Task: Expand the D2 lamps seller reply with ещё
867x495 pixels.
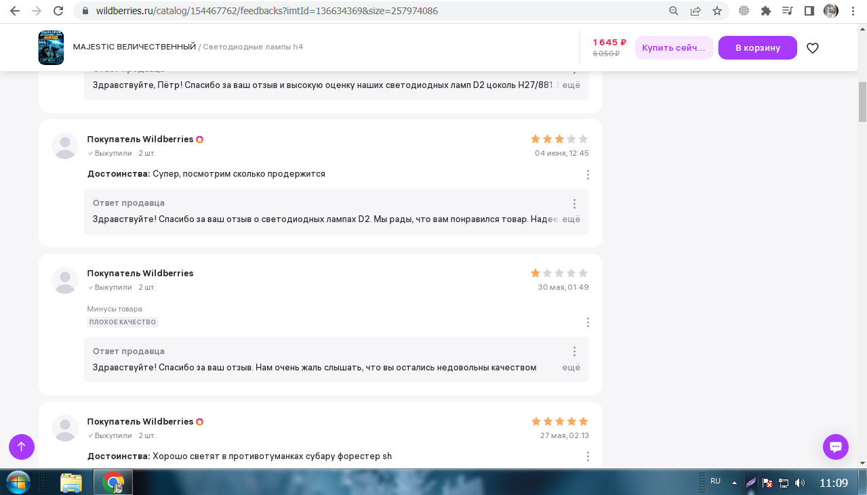Action: (571, 219)
